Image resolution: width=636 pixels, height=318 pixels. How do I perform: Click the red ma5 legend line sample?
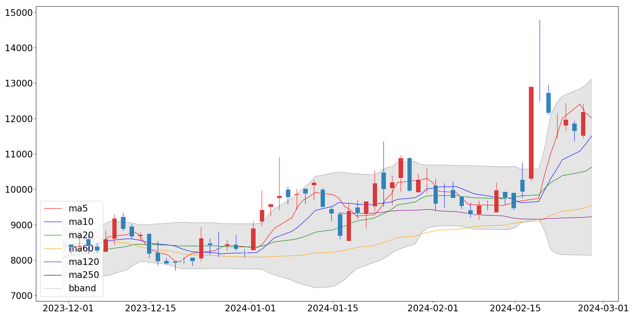[x=53, y=209]
